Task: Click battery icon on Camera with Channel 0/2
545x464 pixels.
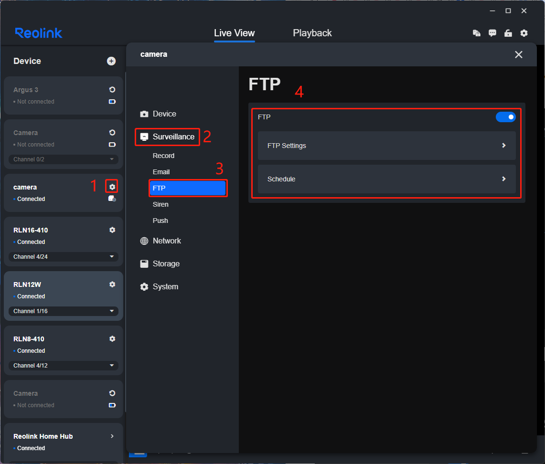Action: 112,145
